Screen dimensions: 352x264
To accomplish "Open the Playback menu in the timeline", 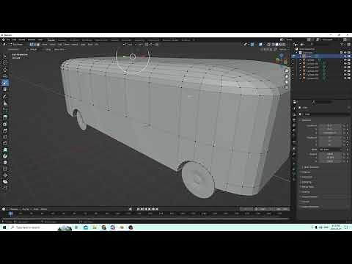I will [x=14, y=209].
